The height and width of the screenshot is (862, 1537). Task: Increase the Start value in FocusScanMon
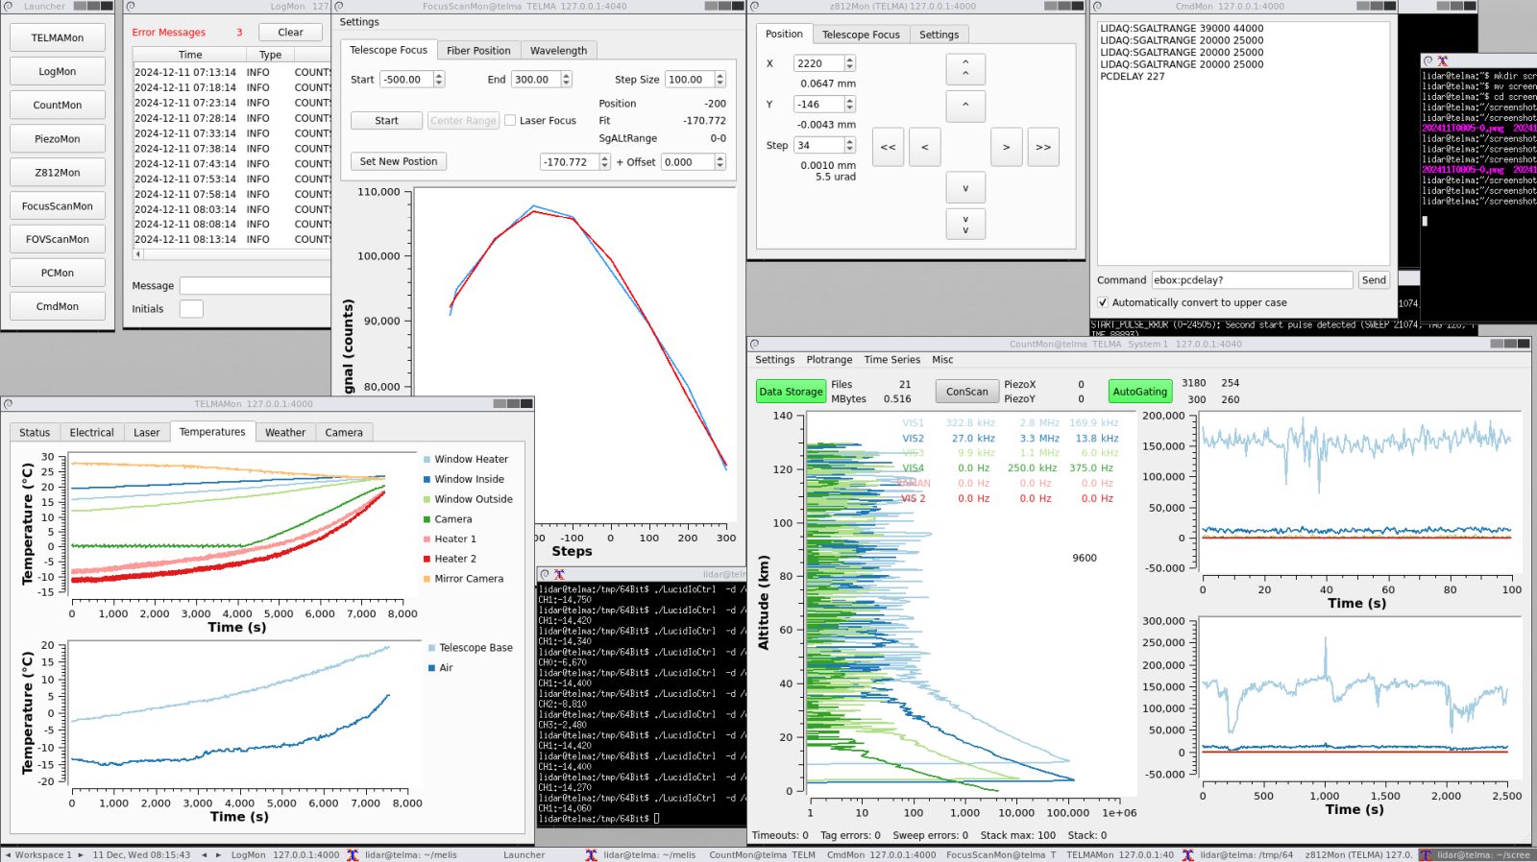coord(439,76)
